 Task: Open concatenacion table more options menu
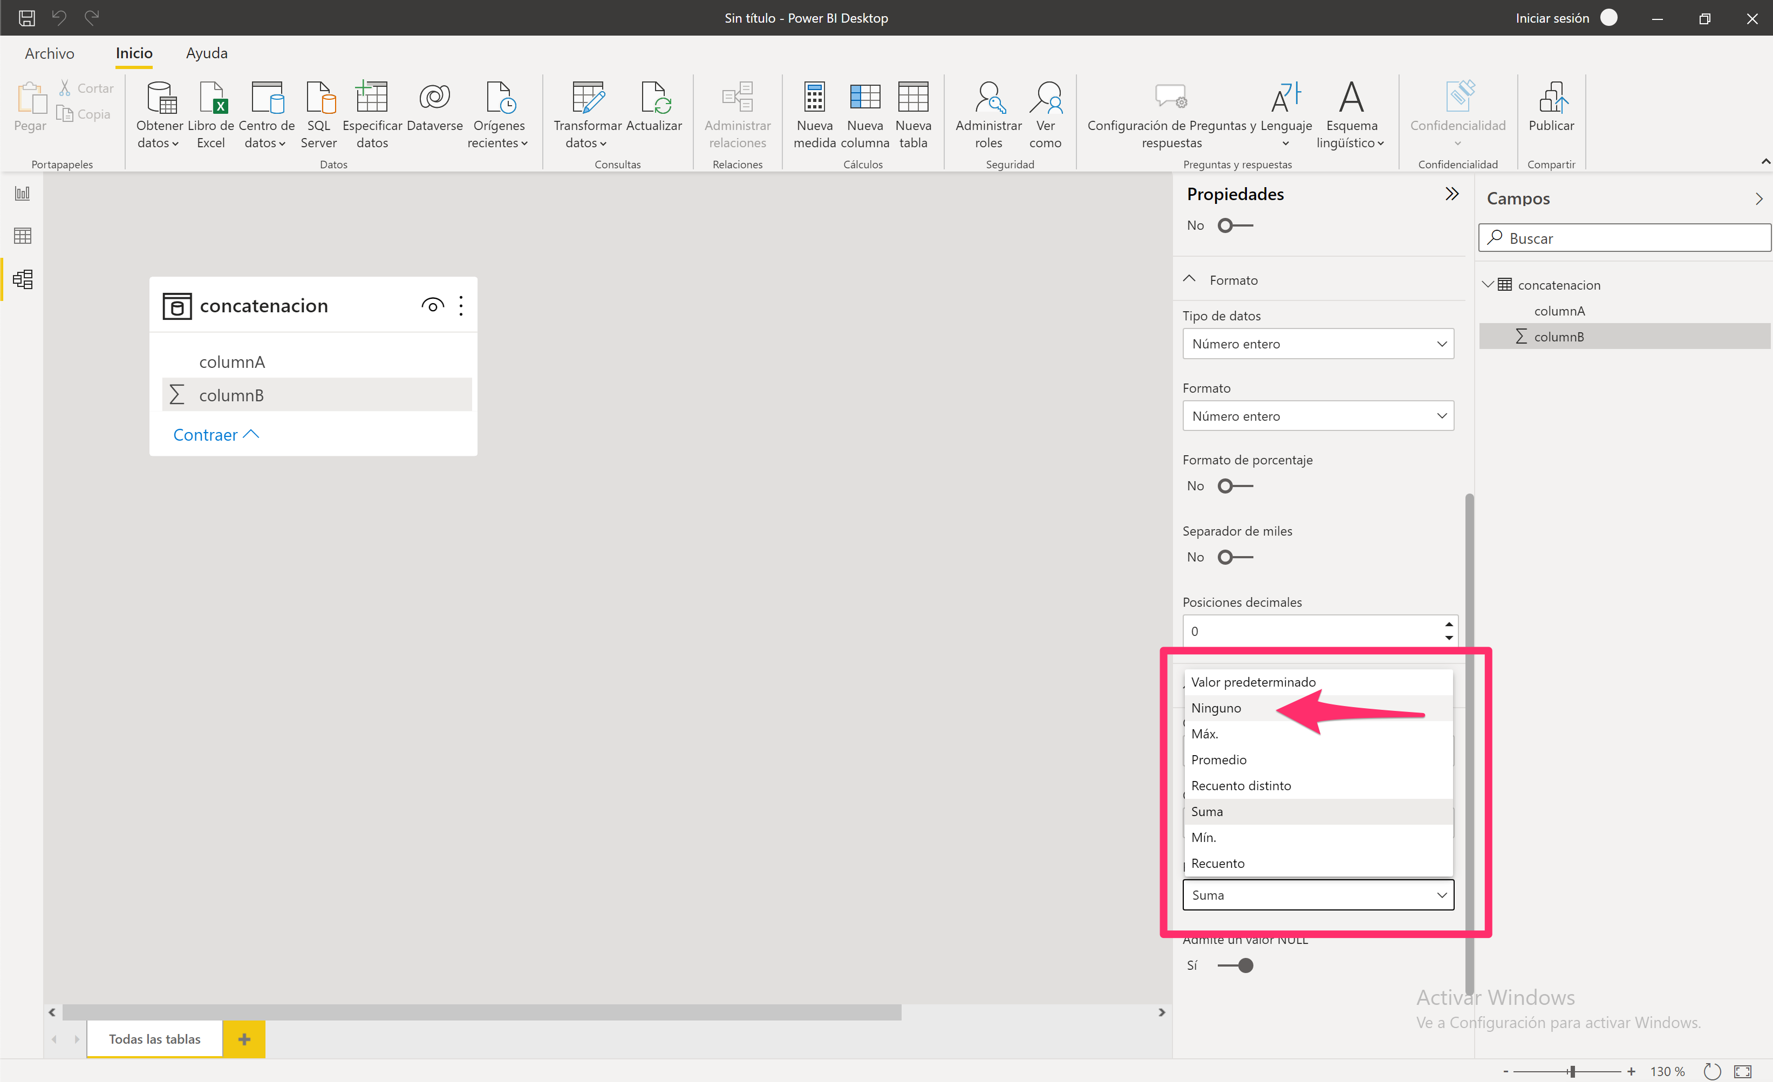pos(461,306)
